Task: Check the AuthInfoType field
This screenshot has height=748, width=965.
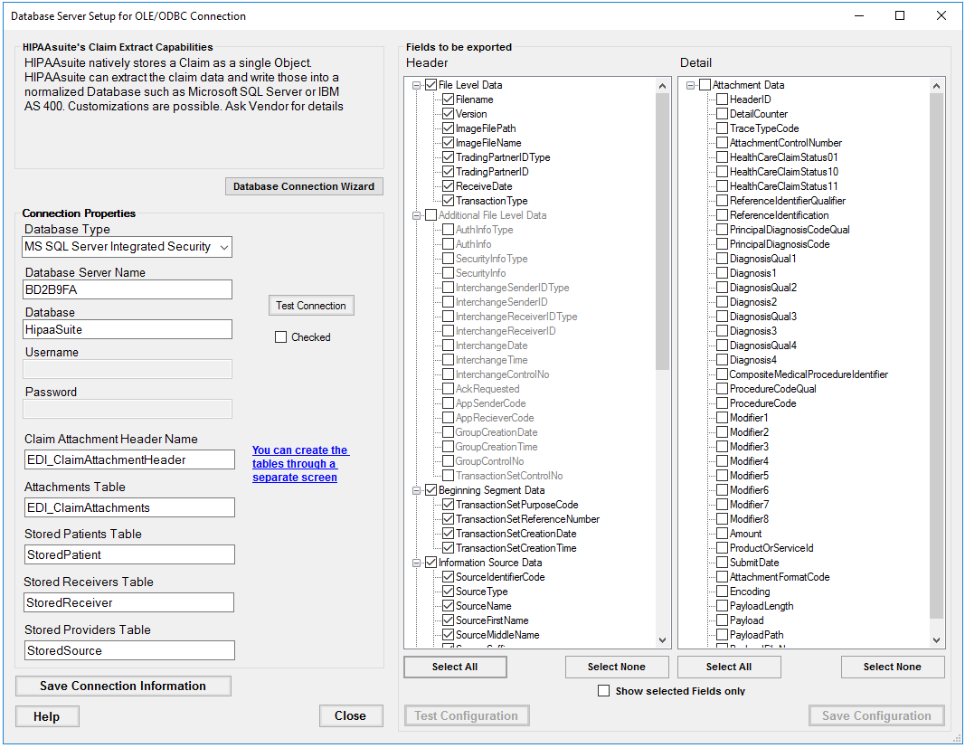Action: pos(447,229)
